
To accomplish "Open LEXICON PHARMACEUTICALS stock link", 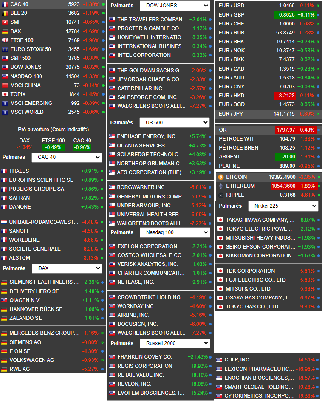I will (x=259, y=369).
